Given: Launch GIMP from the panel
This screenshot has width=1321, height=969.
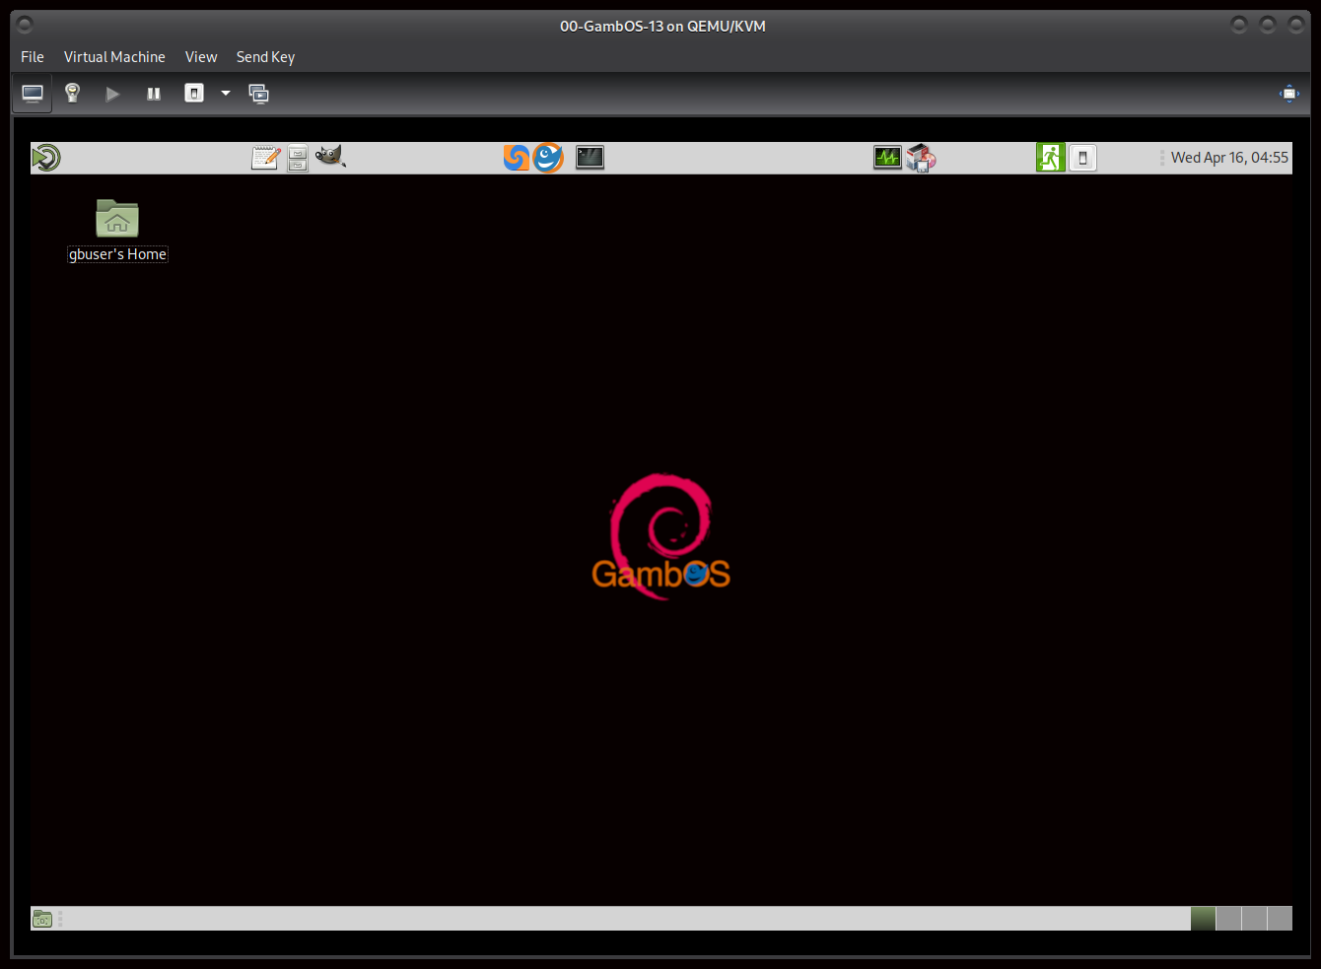Looking at the screenshot, I should [330, 157].
